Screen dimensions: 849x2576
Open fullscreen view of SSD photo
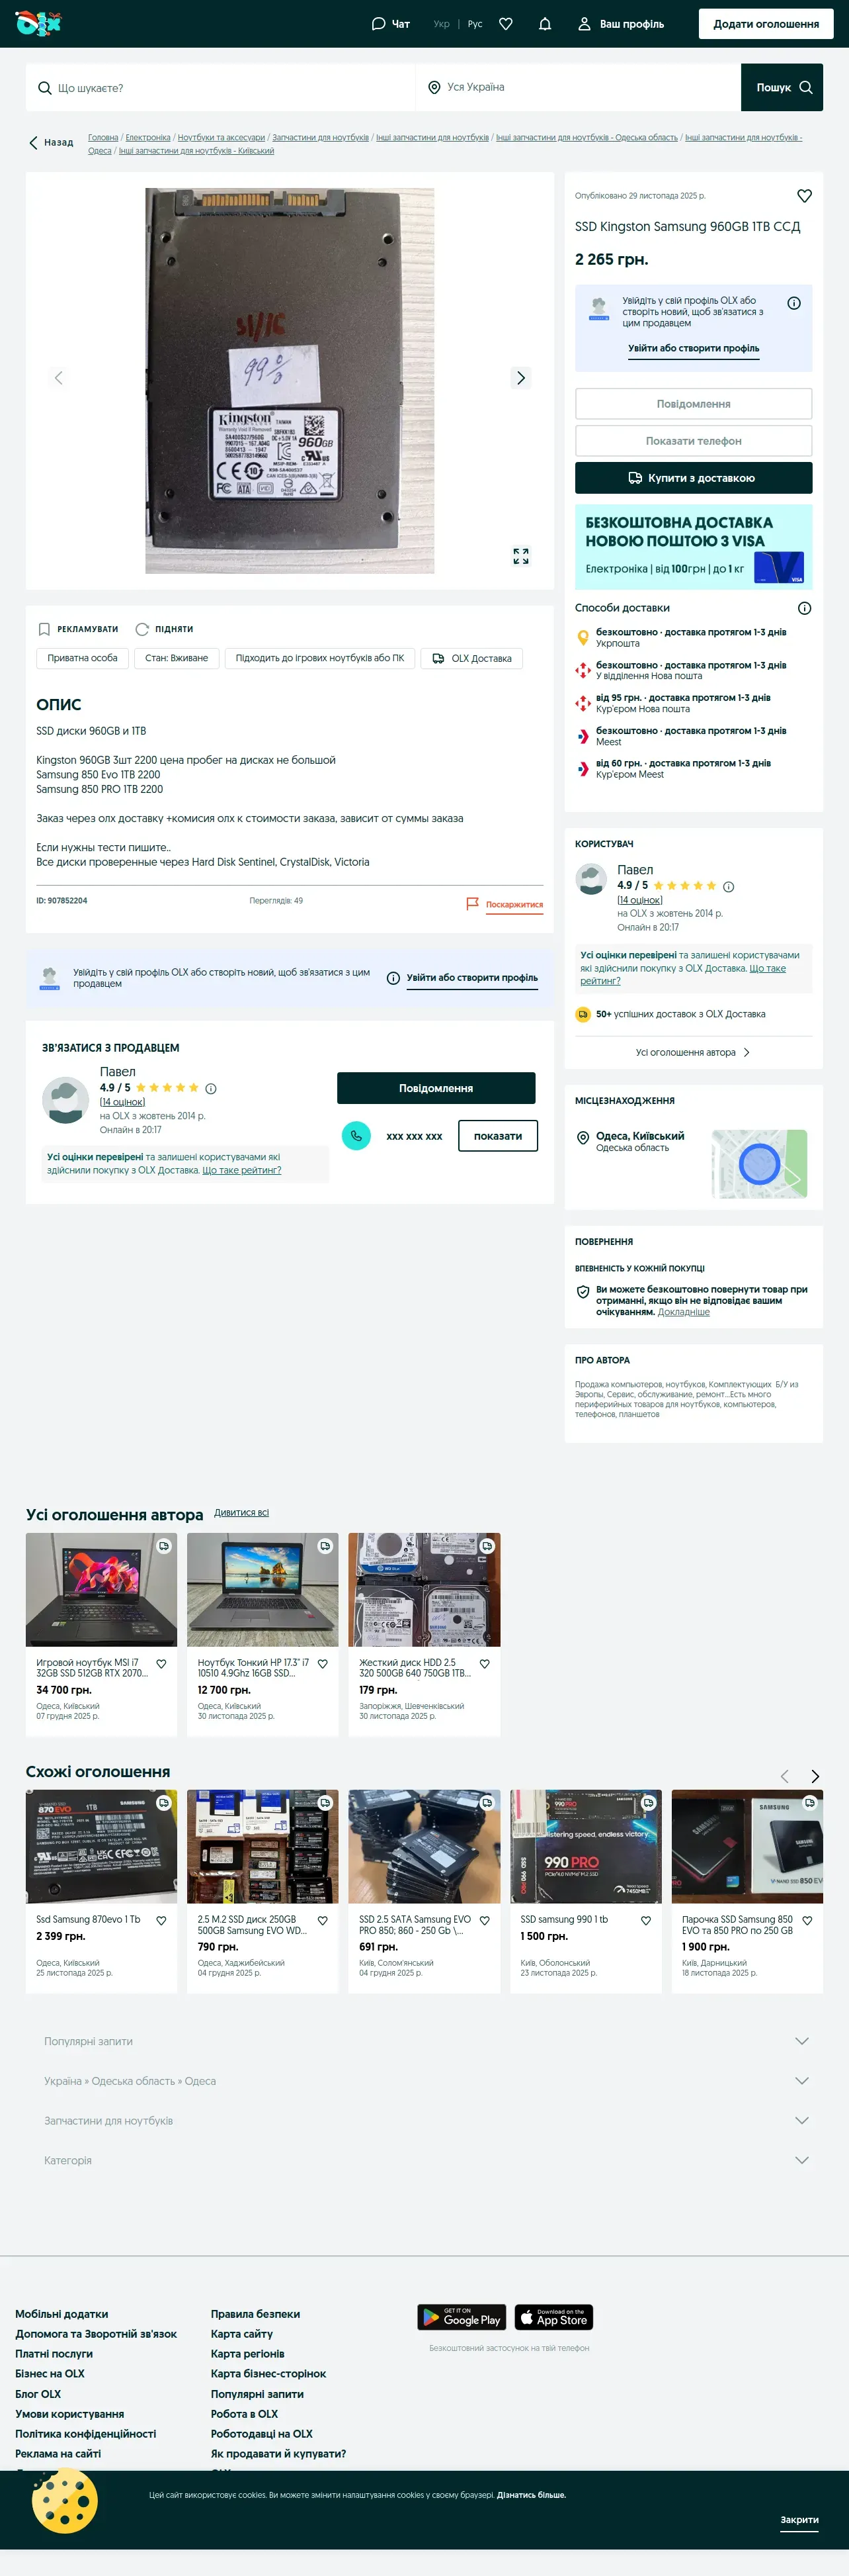(520, 556)
